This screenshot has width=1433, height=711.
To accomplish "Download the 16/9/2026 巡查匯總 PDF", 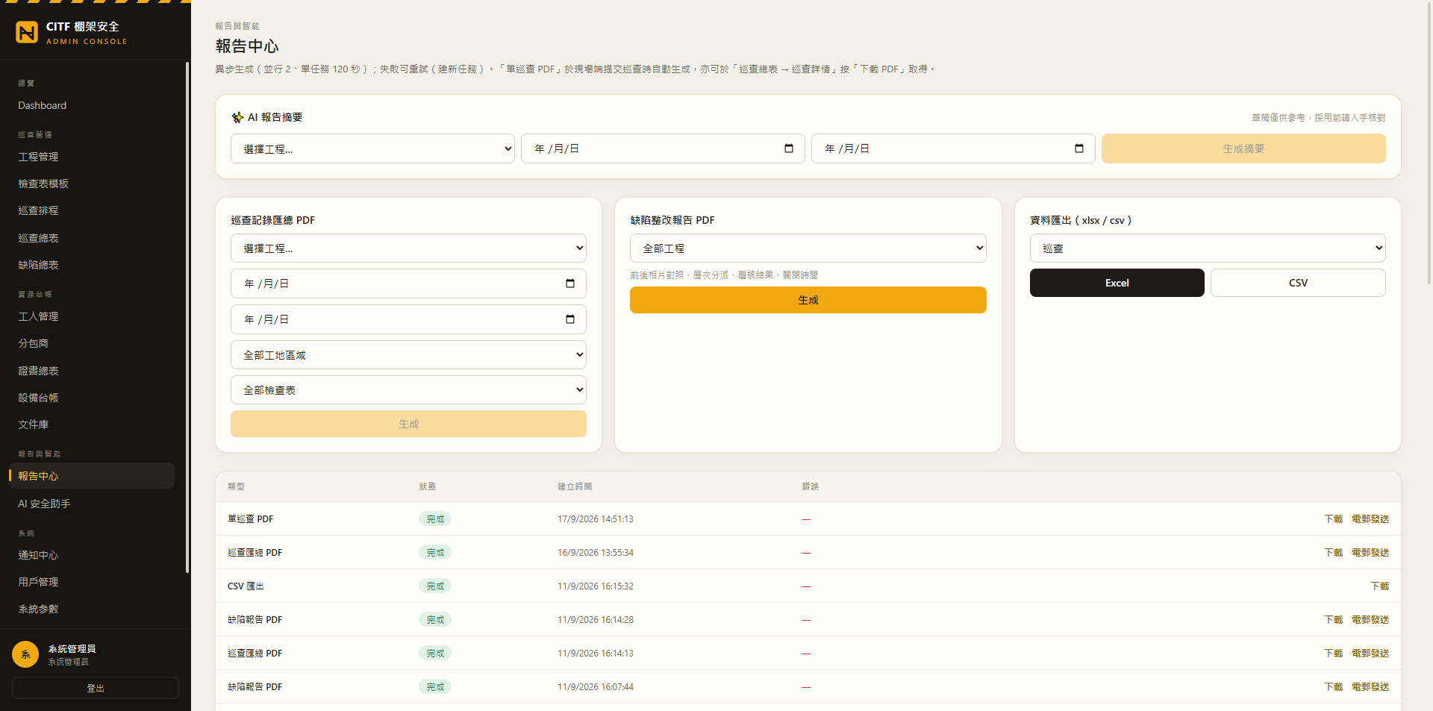I will point(1333,552).
